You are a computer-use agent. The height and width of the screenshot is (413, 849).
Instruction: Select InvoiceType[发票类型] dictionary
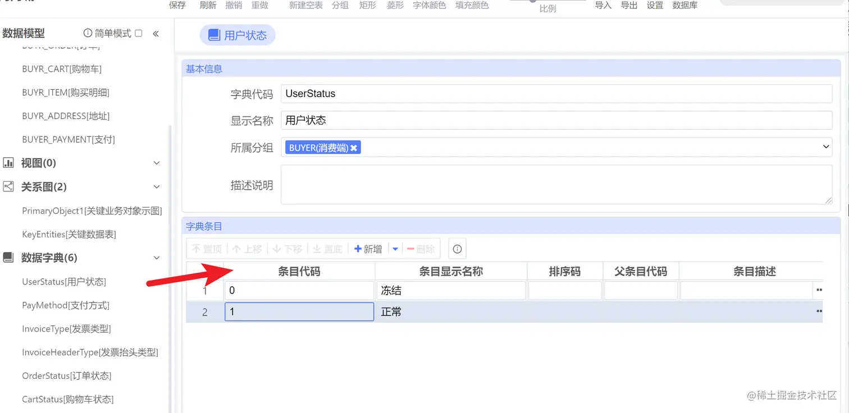pos(66,329)
